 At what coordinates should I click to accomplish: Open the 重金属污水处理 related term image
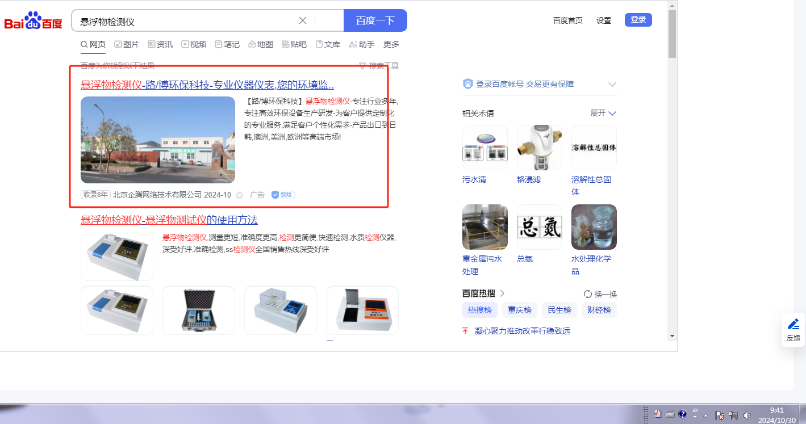point(485,227)
